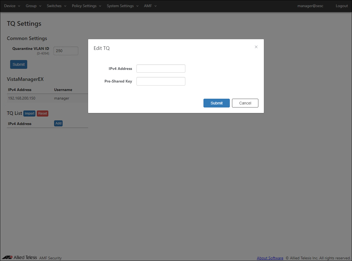Open the Policy Settings menu
Screen dimensions: 352x261
pyautogui.click(x=86, y=6)
